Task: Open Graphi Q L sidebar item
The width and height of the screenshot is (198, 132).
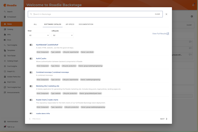Action: pos(10,72)
